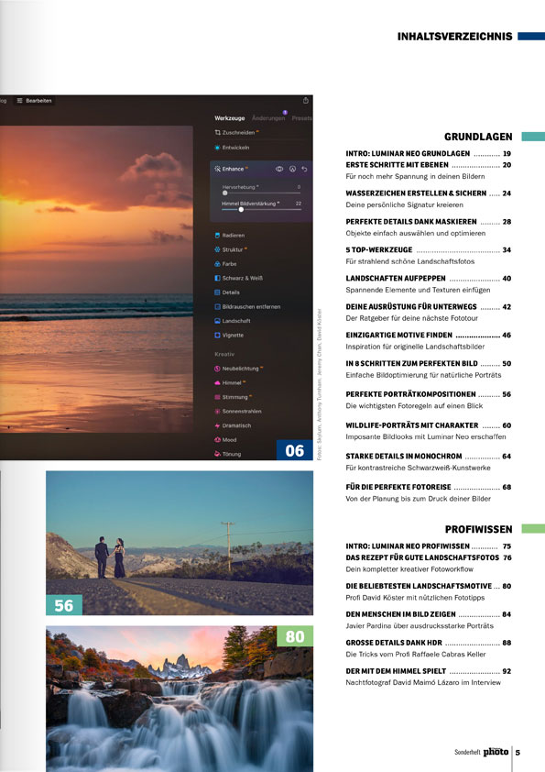Viewport: 545px width, 772px height.
Task: Select the Radieren erase tool
Action: 229,236
